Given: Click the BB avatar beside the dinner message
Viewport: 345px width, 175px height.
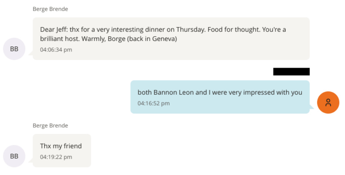Looking at the screenshot, I should (x=14, y=48).
